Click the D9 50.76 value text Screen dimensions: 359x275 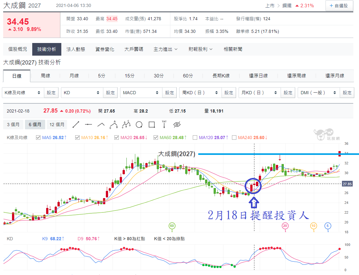point(88,239)
